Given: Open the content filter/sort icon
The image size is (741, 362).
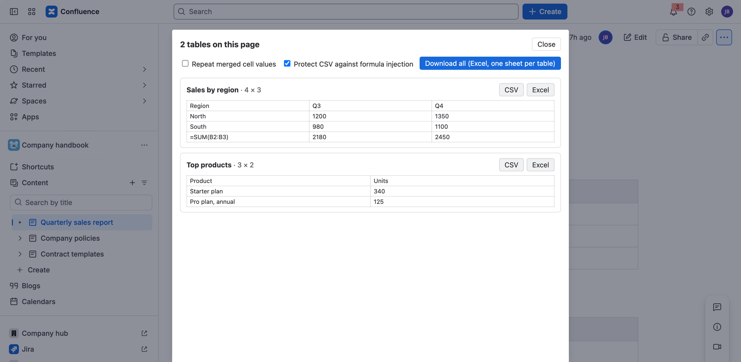Looking at the screenshot, I should pyautogui.click(x=144, y=183).
